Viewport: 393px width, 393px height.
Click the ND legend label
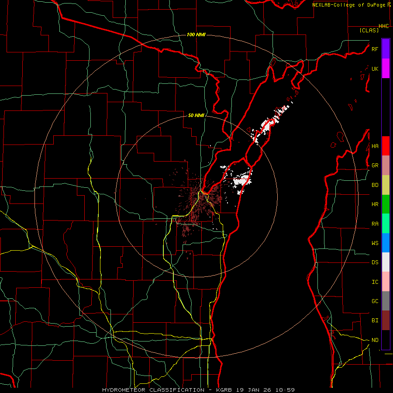[375, 340]
